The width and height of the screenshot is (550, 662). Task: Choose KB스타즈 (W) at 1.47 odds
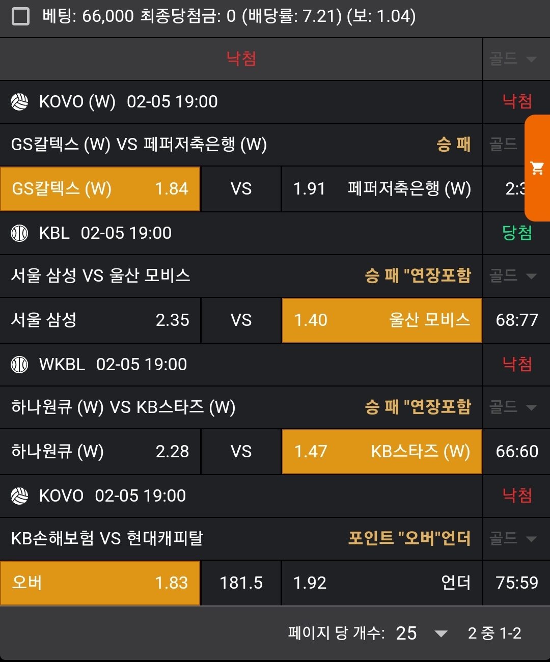coord(382,452)
